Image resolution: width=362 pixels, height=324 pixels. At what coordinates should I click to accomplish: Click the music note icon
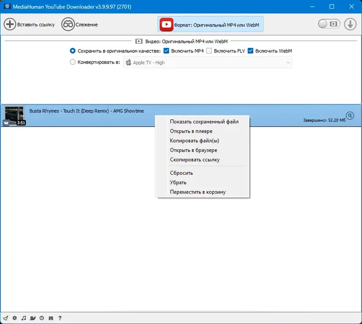tap(24, 318)
